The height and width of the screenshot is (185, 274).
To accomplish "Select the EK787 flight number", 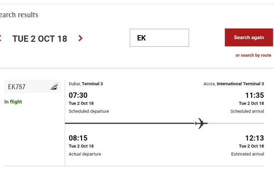I will click(x=17, y=87).
